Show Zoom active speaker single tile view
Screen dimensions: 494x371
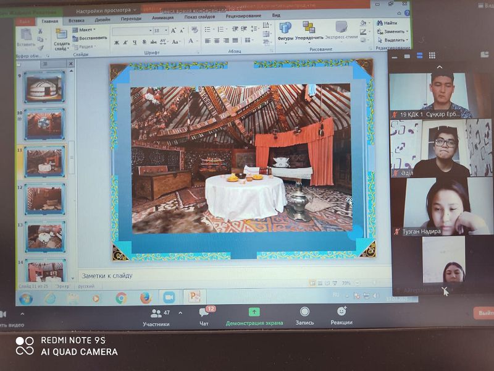click(407, 56)
